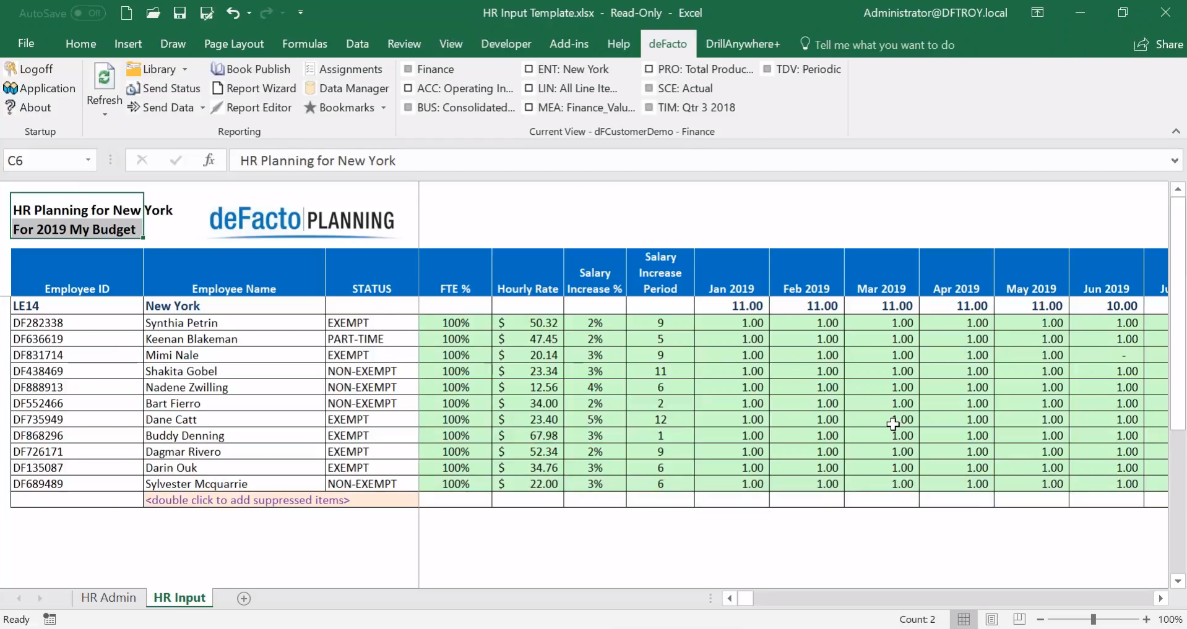This screenshot has width=1187, height=629.
Task: Click the Ribbon Display Options button
Action: click(1037, 13)
